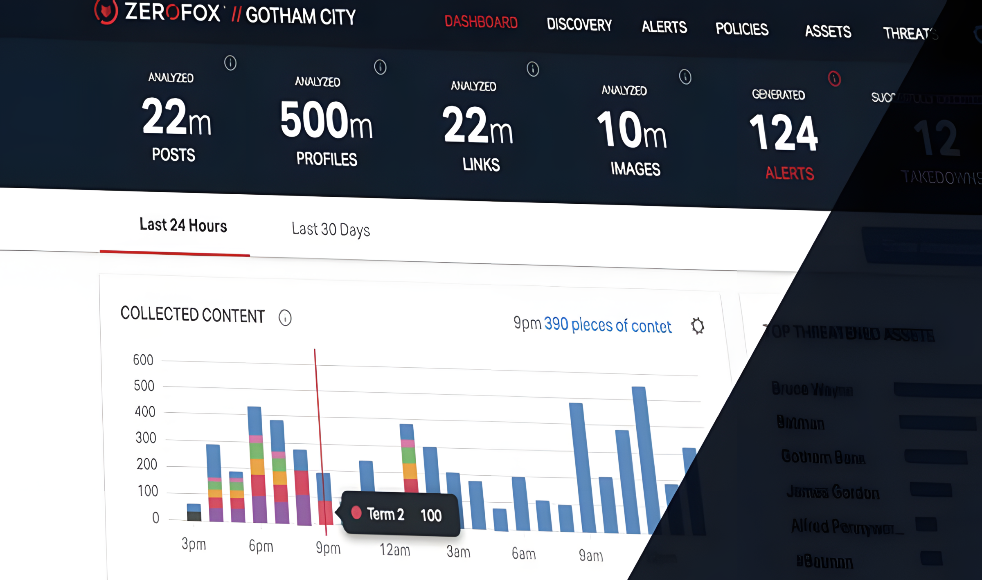Click the 3pm label on chart axis
The image size is (982, 580).
[x=194, y=544]
